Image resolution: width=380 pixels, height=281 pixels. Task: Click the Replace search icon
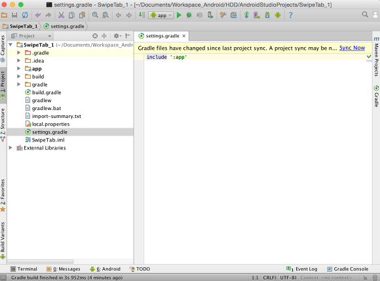pos(105,15)
